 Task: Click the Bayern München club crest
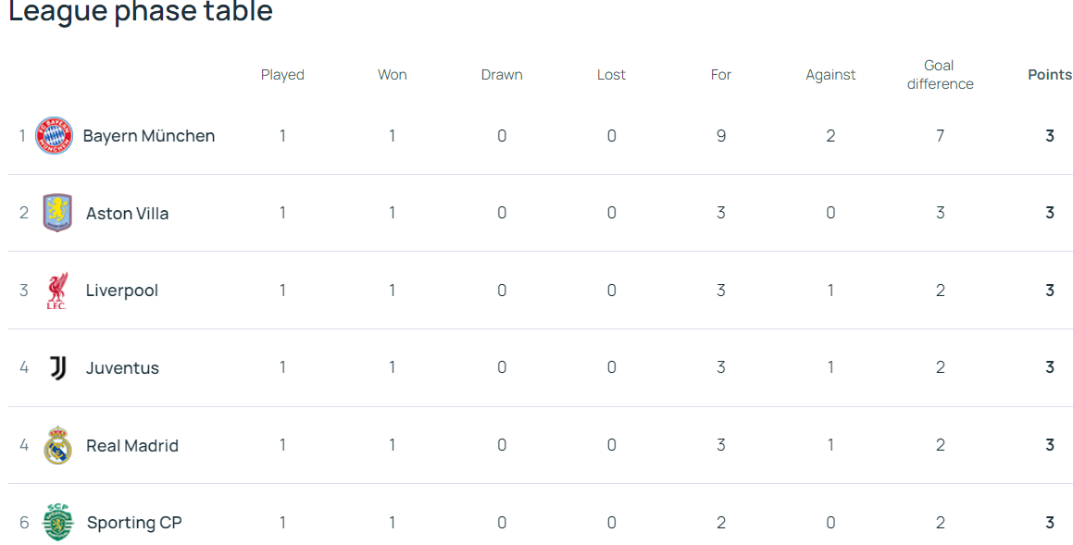click(54, 135)
